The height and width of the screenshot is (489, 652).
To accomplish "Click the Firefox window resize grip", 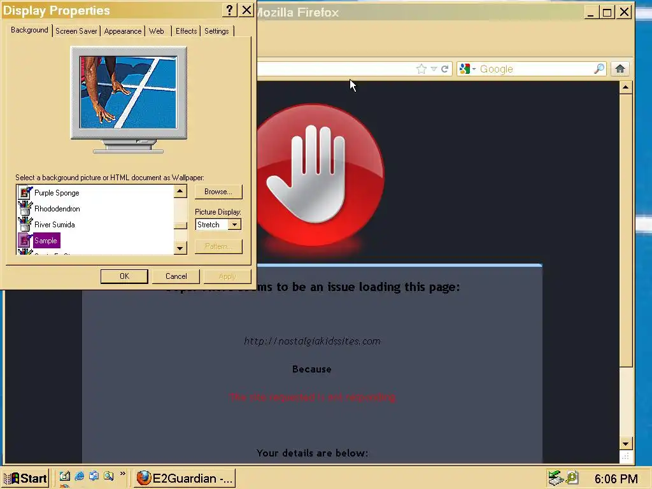I will 626,457.
